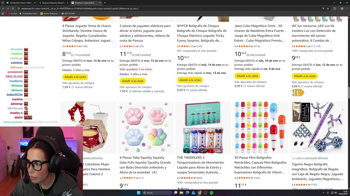
Task: Click the browser address bar URL
Action: [80, 8]
